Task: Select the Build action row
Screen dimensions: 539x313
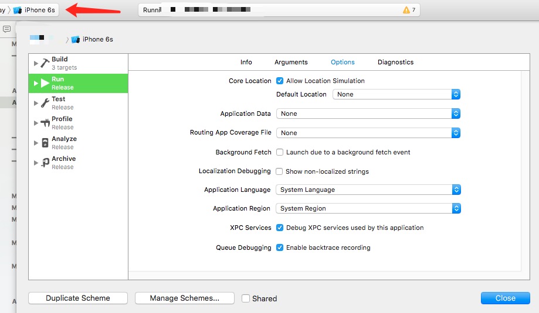Action: (x=79, y=63)
